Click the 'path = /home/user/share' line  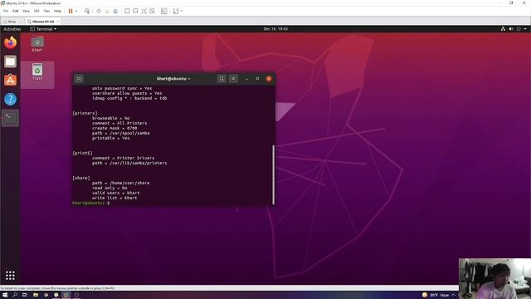120,183
